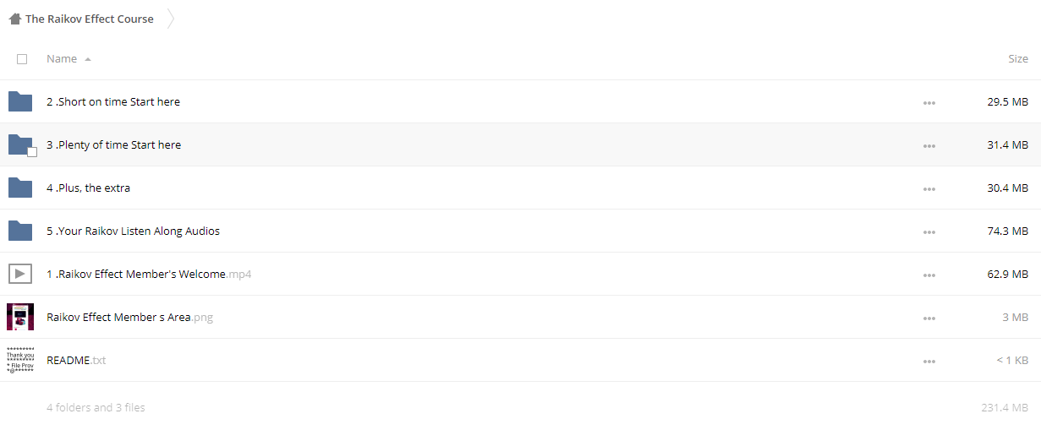Open folder icon for Short on time
This screenshot has width=1041, height=430.
tap(20, 101)
